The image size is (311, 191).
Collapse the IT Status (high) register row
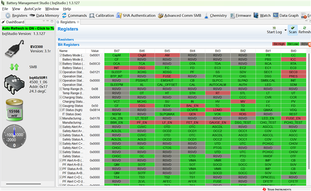click(61, 110)
